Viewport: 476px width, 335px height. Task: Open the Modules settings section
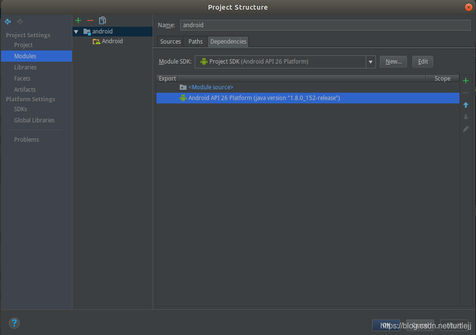pos(36,56)
